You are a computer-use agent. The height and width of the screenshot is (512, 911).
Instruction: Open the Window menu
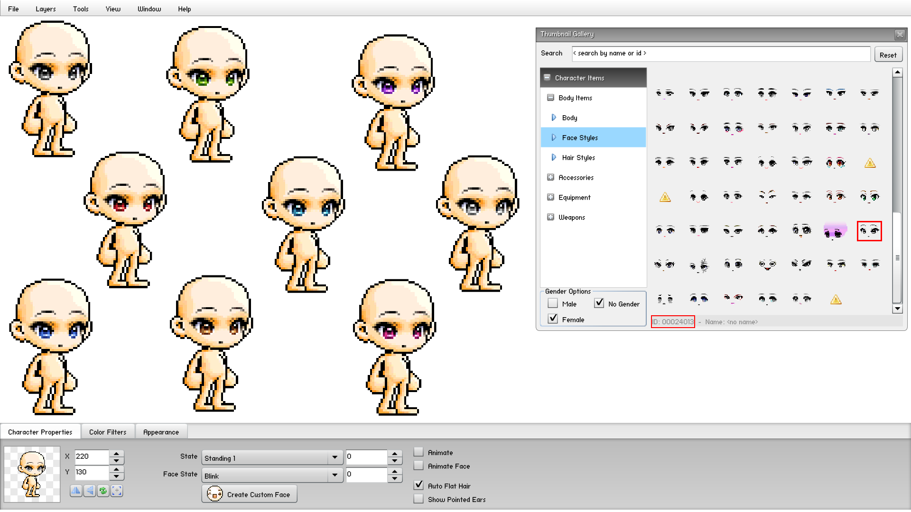tap(149, 9)
